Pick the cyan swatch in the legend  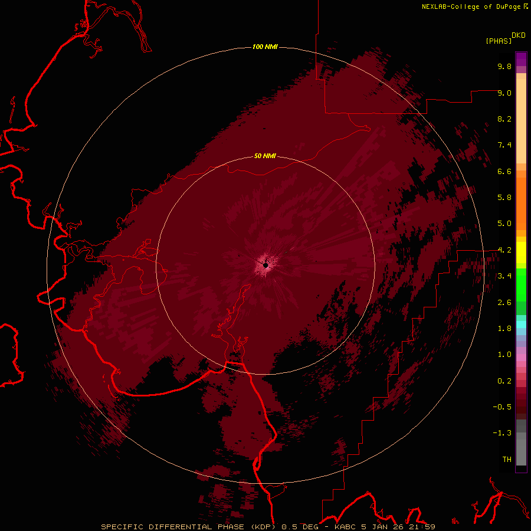pyautogui.click(x=521, y=324)
